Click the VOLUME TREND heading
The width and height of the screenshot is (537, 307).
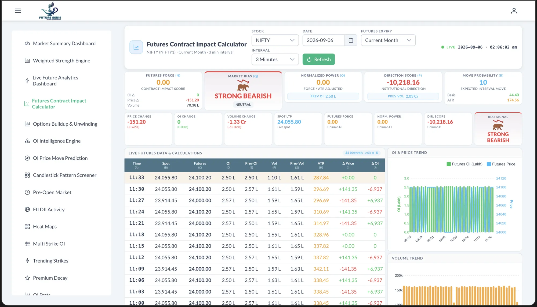coord(407,258)
